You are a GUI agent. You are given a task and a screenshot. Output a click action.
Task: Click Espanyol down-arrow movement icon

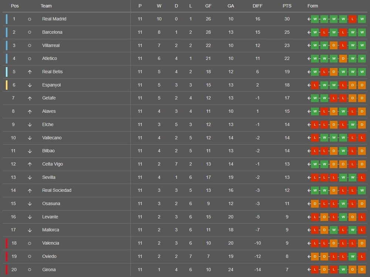(x=30, y=85)
